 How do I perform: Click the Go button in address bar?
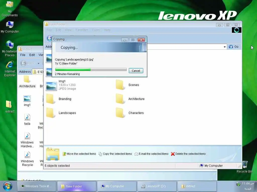(x=234, y=47)
